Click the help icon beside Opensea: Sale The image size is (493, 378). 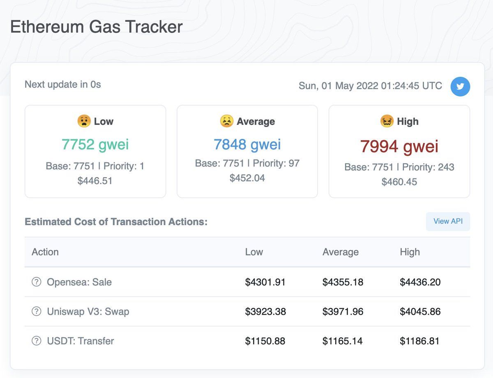click(x=37, y=282)
